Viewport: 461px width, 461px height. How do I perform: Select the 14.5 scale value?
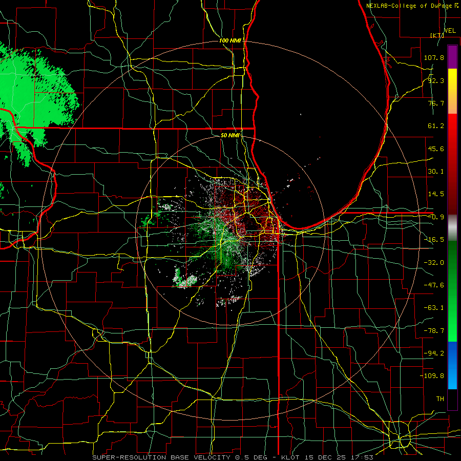click(x=436, y=194)
